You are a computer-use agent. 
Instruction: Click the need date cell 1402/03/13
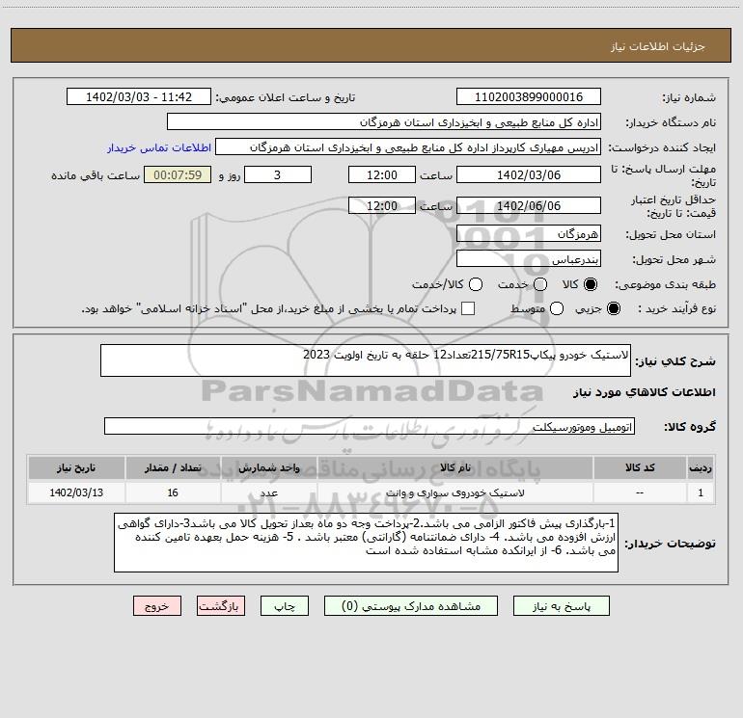pyautogui.click(x=76, y=492)
